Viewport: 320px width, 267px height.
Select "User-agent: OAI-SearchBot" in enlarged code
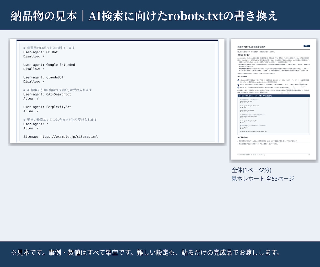[47, 94]
